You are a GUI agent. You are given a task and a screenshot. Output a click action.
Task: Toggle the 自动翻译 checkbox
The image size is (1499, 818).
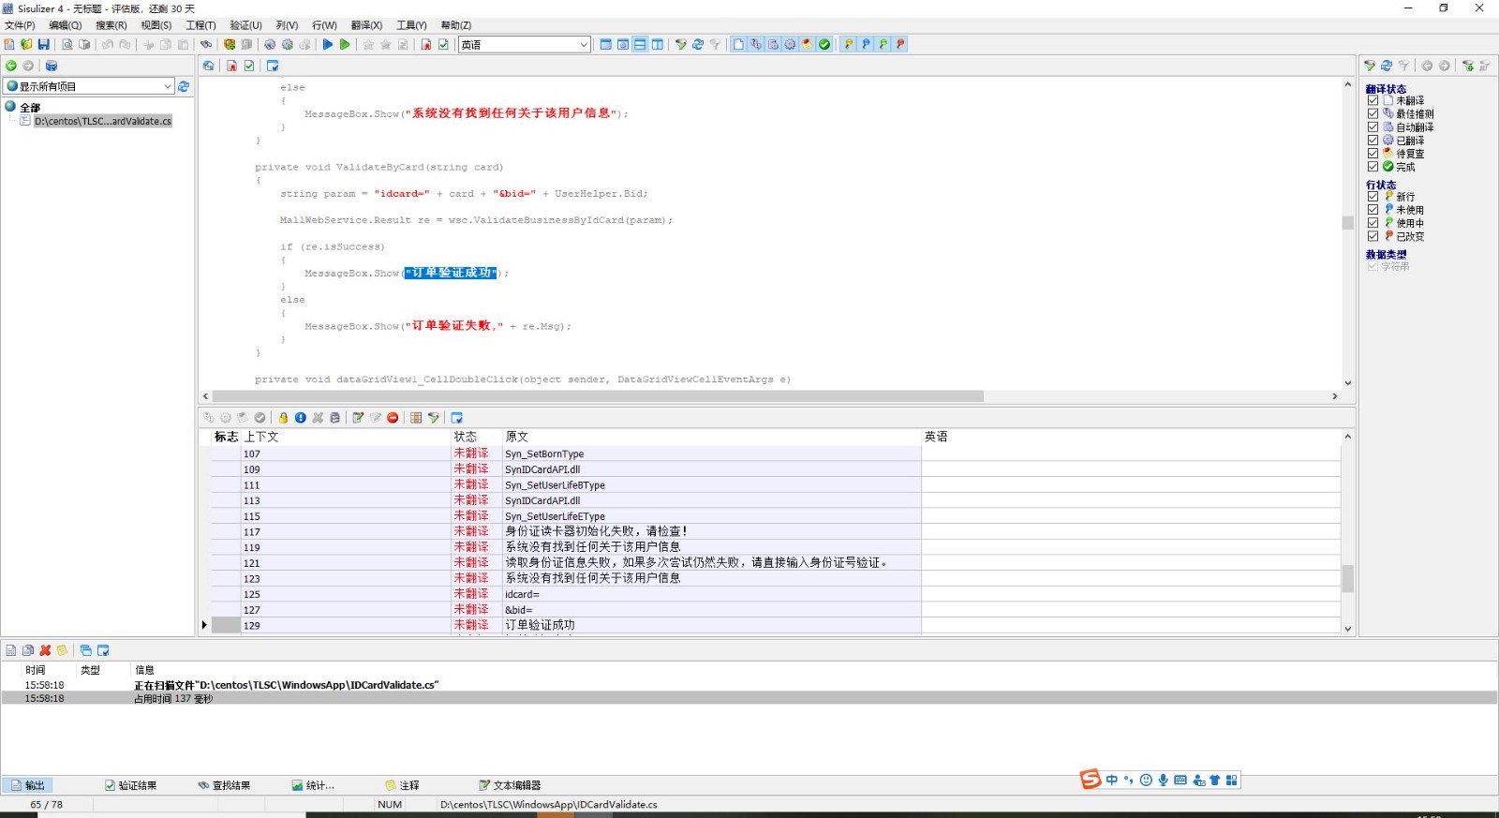pyautogui.click(x=1373, y=126)
